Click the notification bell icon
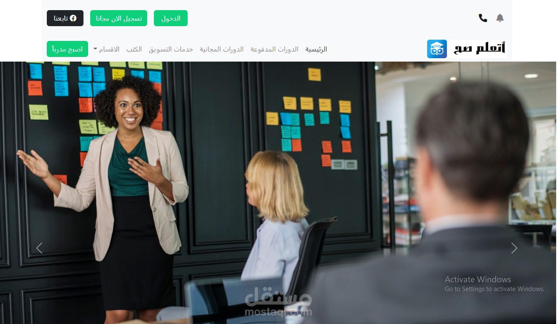Image resolution: width=557 pixels, height=324 pixels. (500, 18)
